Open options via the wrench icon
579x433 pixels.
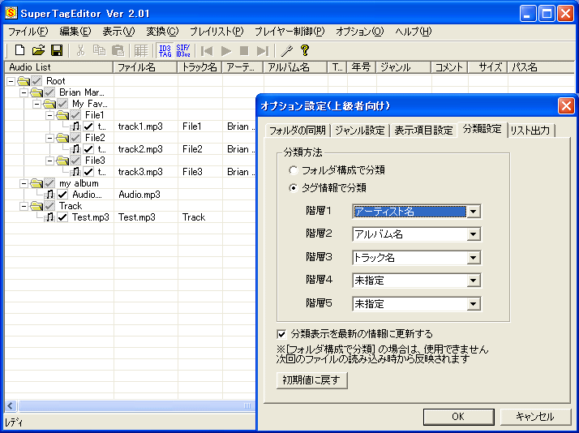pos(286,50)
